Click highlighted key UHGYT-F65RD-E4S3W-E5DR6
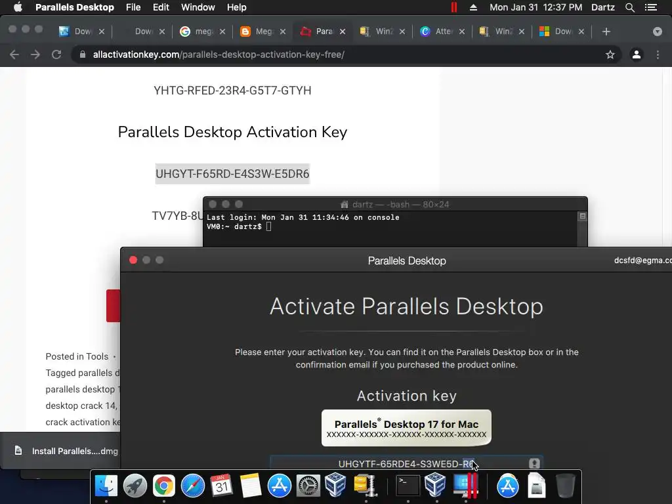 [x=232, y=173]
